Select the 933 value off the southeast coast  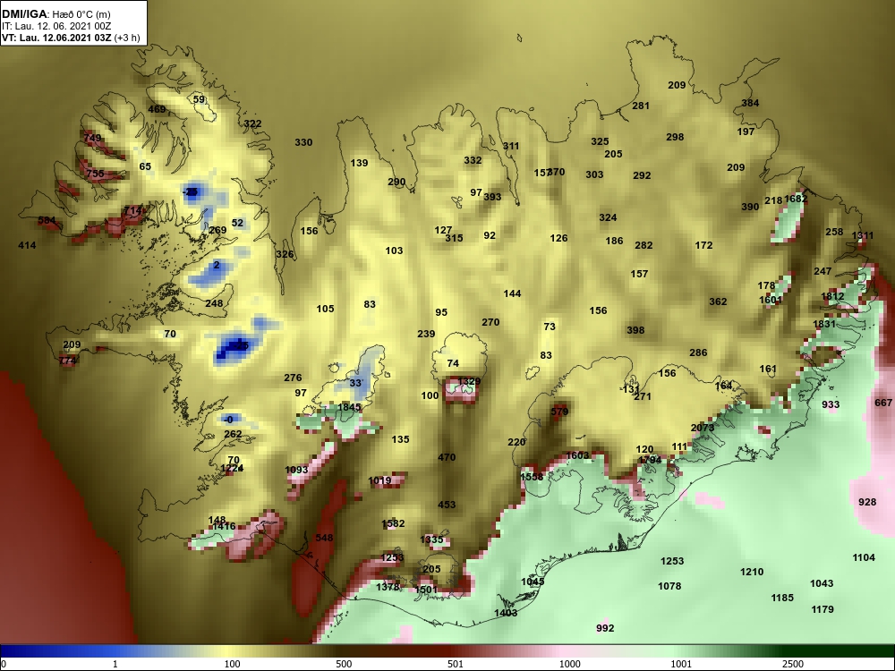click(831, 404)
